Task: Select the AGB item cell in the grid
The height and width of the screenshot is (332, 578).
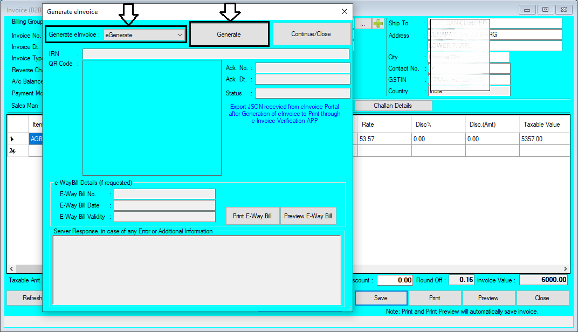Action: (36, 139)
